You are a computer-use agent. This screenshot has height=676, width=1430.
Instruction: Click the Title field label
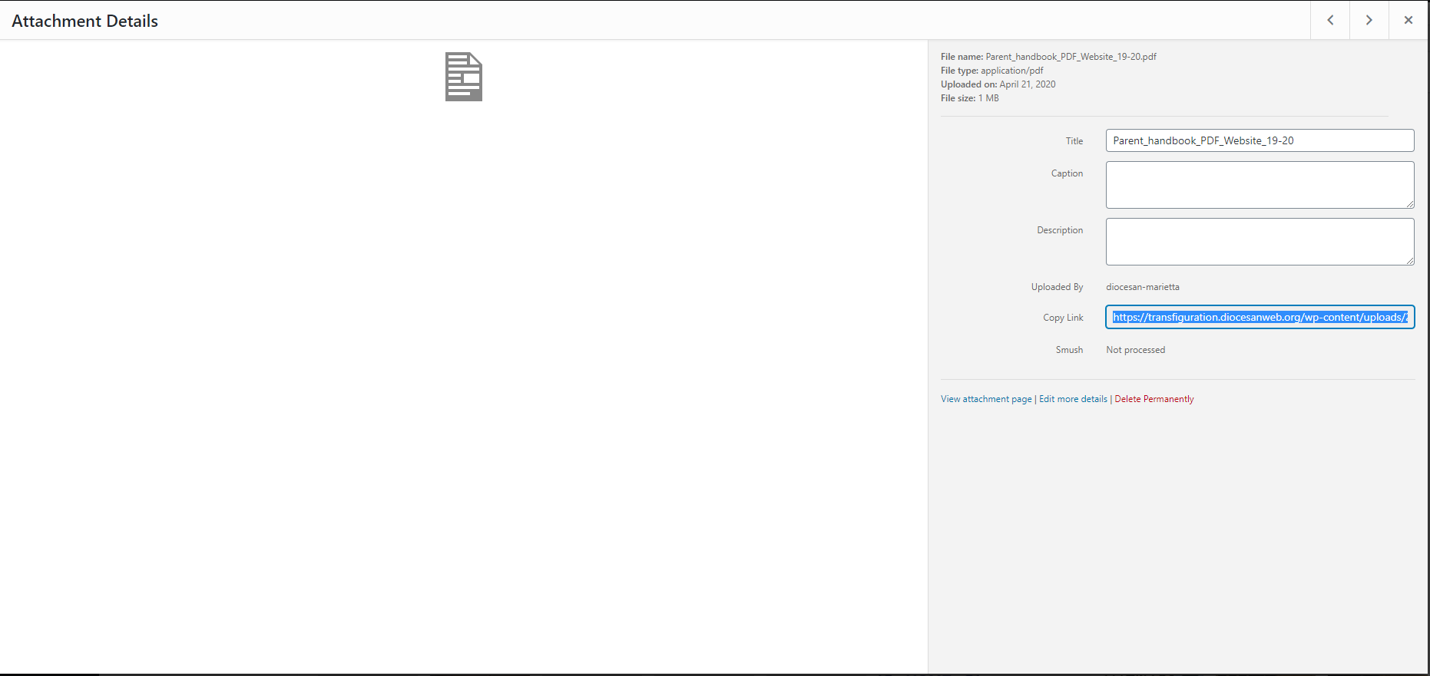1074,141
